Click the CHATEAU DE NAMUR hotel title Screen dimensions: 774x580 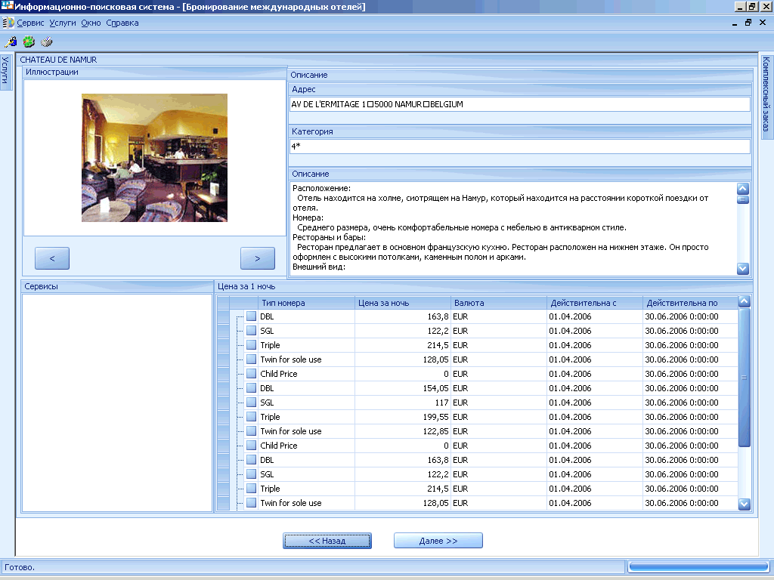(x=58, y=60)
